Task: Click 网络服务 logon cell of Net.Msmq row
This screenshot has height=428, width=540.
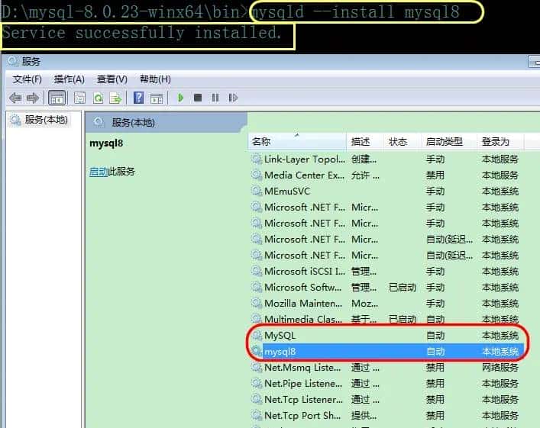Action: point(500,368)
